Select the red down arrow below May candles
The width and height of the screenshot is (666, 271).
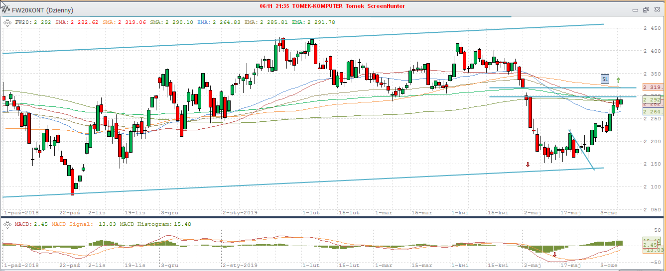point(528,165)
